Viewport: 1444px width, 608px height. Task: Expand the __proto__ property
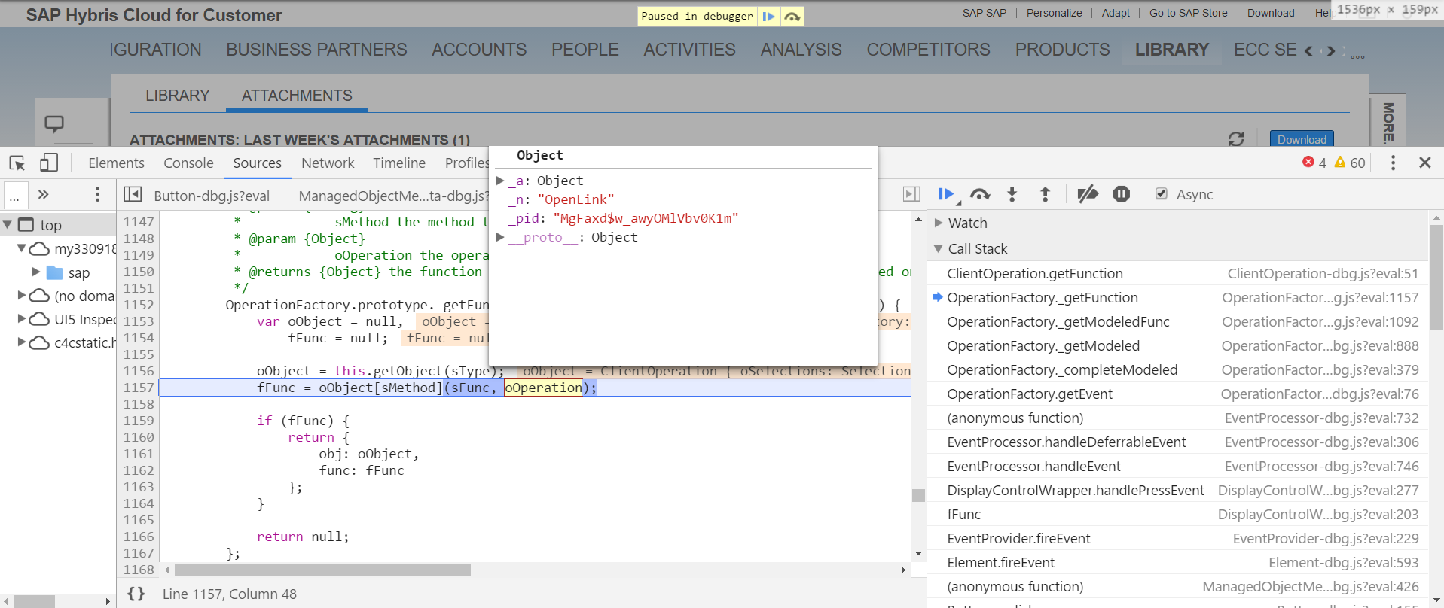500,237
